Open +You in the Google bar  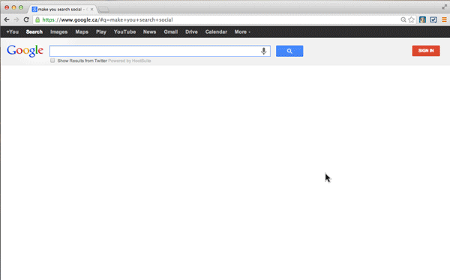[x=12, y=31]
